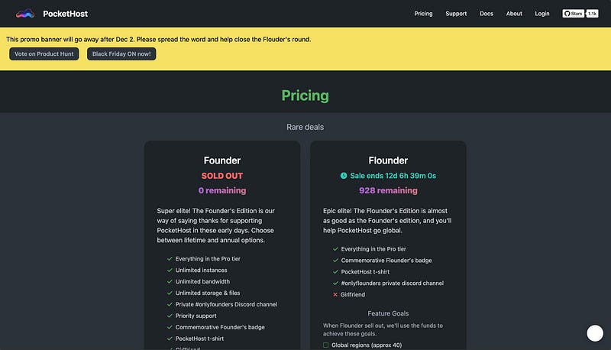The width and height of the screenshot is (611, 350).
Task: Go to Support in the navbar
Action: pyautogui.click(x=456, y=14)
